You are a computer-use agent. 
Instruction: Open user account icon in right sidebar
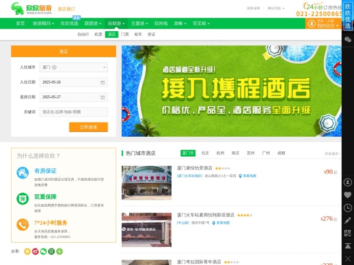point(348,182)
